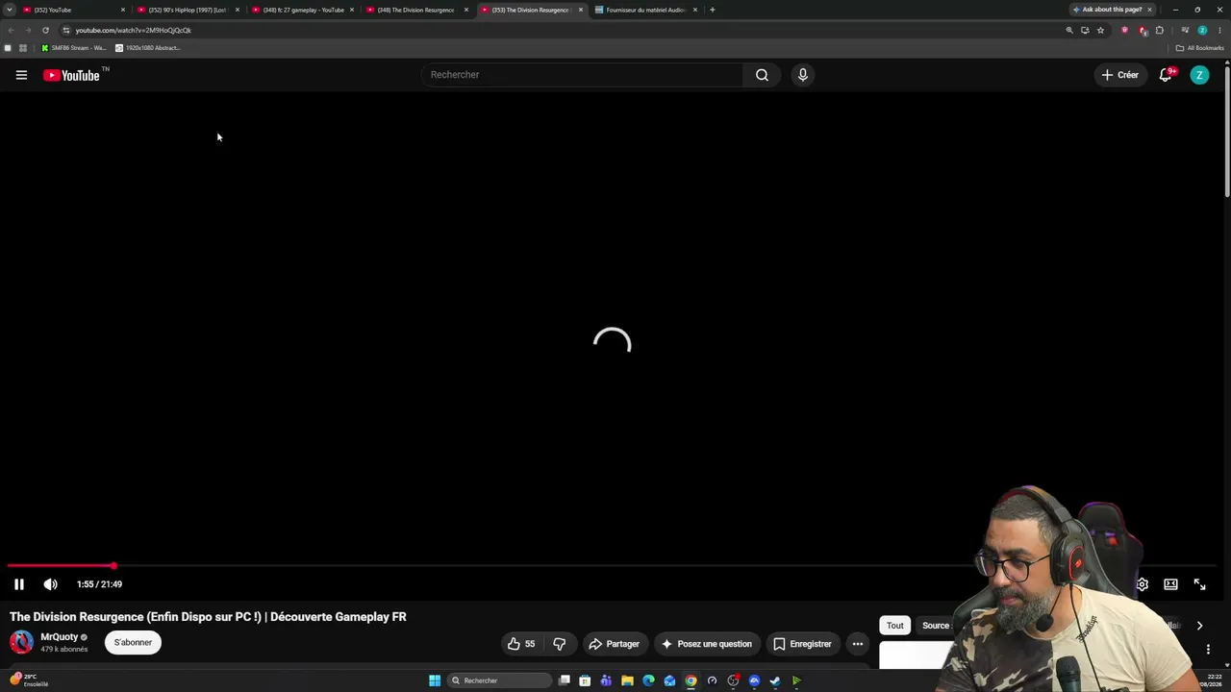This screenshot has height=692, width=1231.
Task: Launch Microsoft Edge from the taskbar
Action: pos(648,680)
